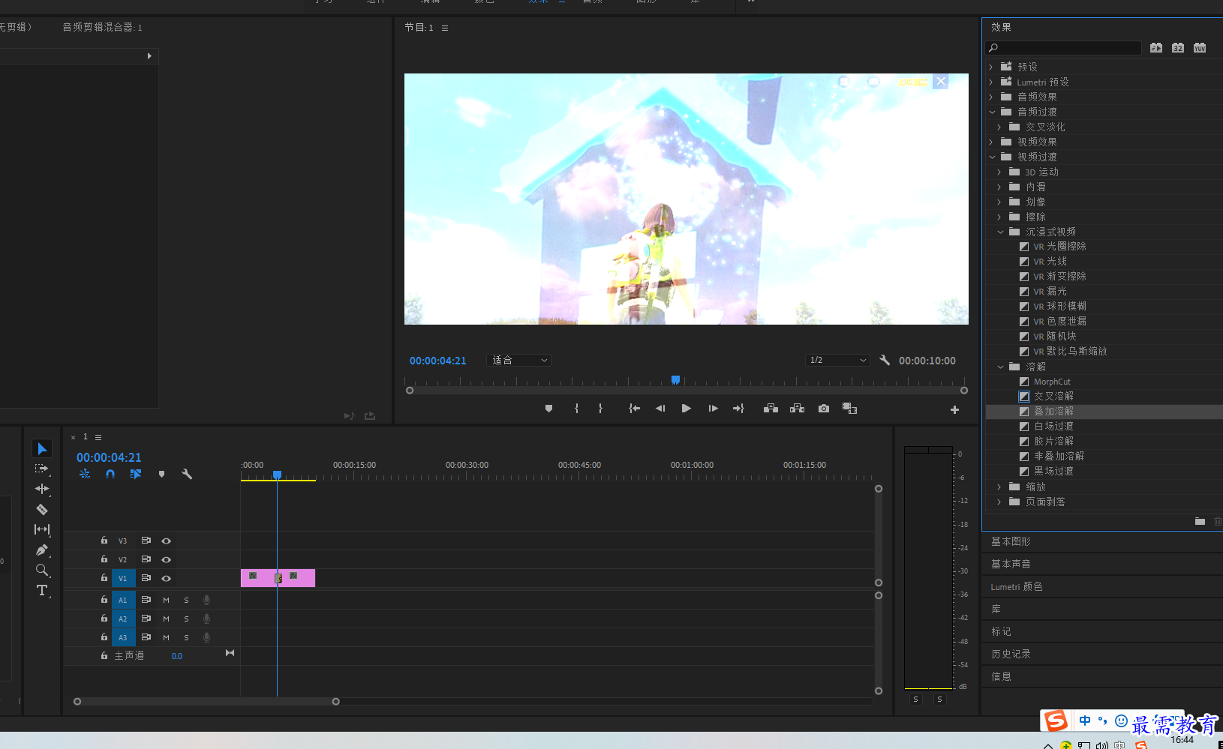Select the Selection tool arrow
1223x749 pixels.
(x=42, y=448)
